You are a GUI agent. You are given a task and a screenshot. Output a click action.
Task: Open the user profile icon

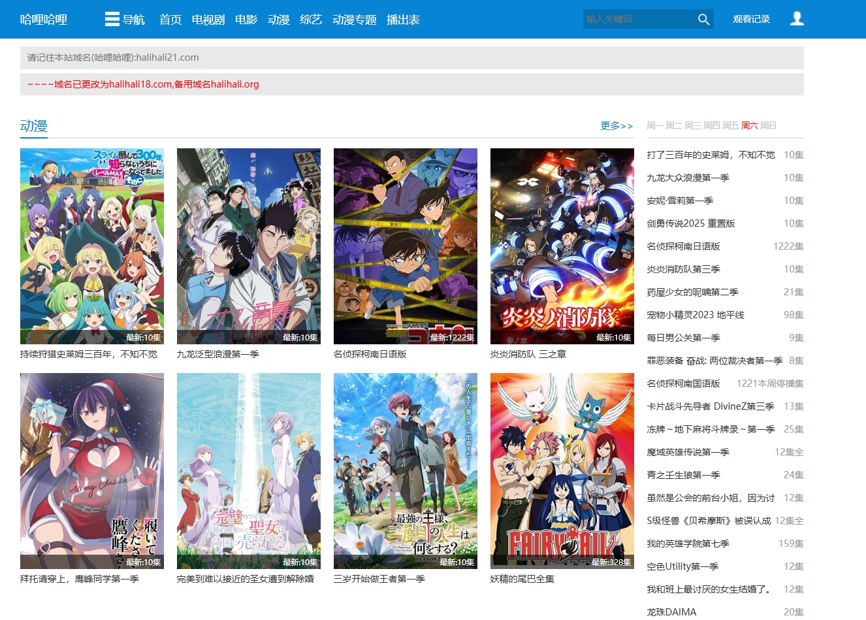(797, 19)
